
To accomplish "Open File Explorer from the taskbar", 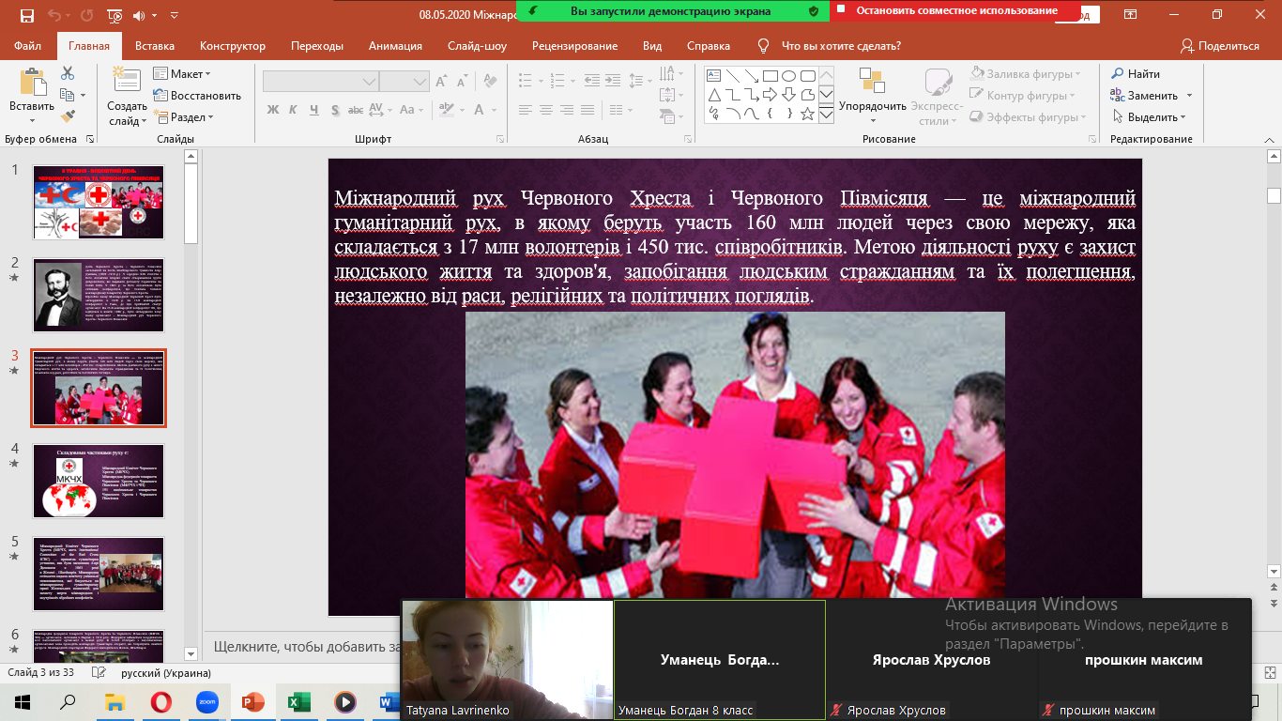I will tap(114, 702).
